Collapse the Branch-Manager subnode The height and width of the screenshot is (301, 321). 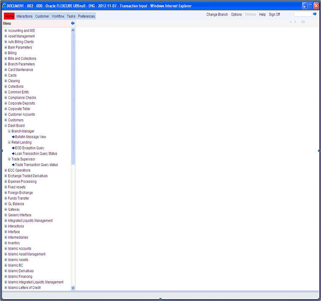click(9, 131)
